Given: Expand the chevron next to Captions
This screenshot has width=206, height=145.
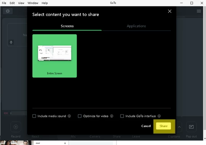Looking at the screenshot, I should pyautogui.click(x=179, y=127).
